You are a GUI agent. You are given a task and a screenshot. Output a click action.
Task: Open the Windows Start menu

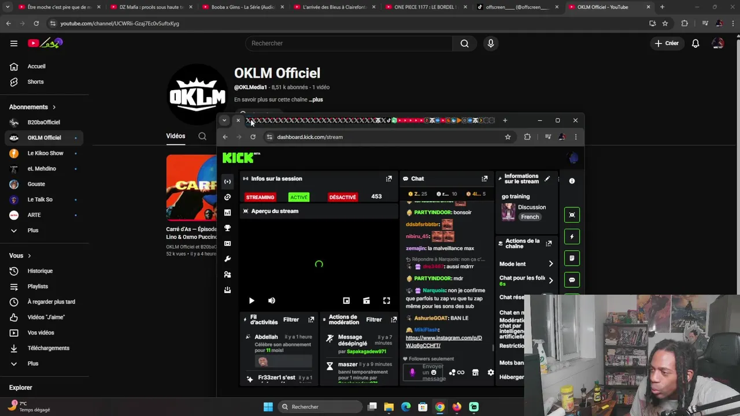268,407
